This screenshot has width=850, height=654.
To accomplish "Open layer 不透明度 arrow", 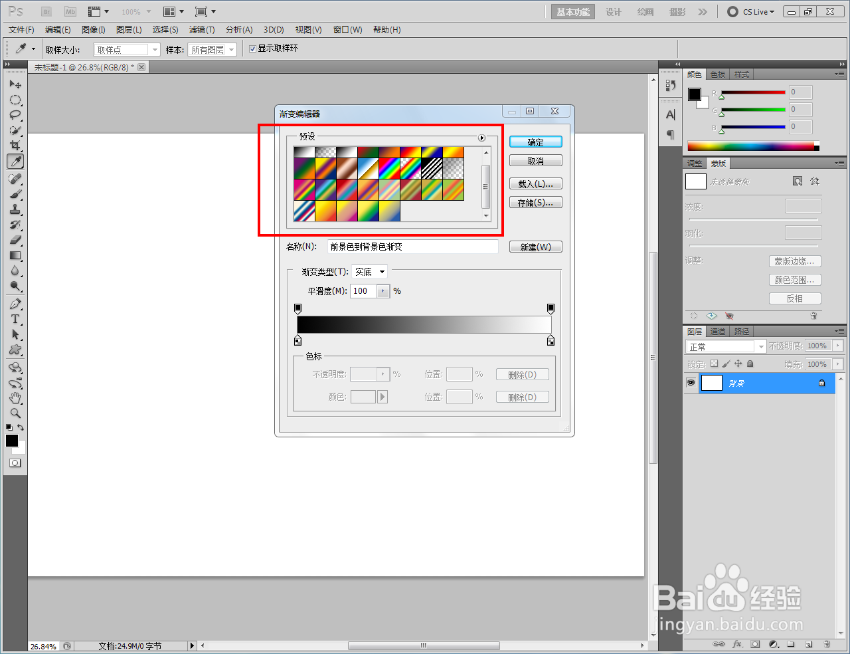I will click(838, 346).
